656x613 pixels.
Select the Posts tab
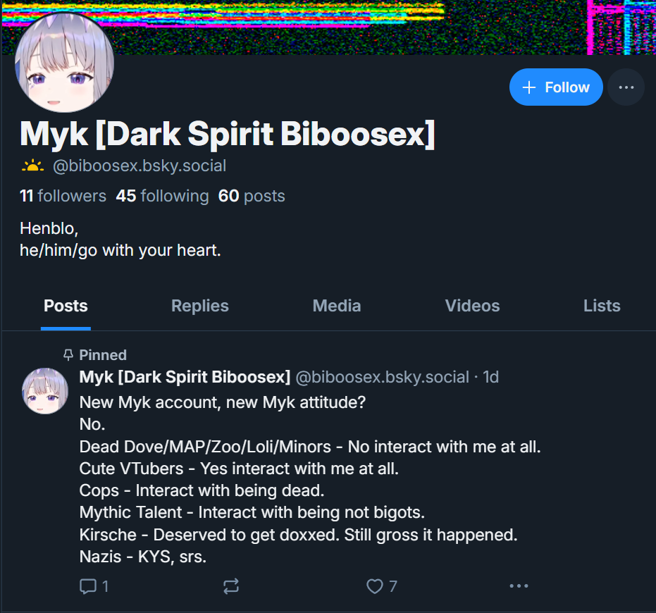[66, 306]
